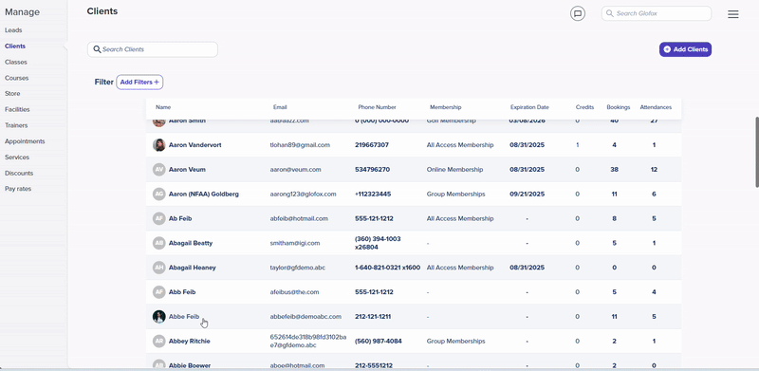Click Online Membership for Aaron Veum
The height and width of the screenshot is (371, 759).
click(454, 170)
